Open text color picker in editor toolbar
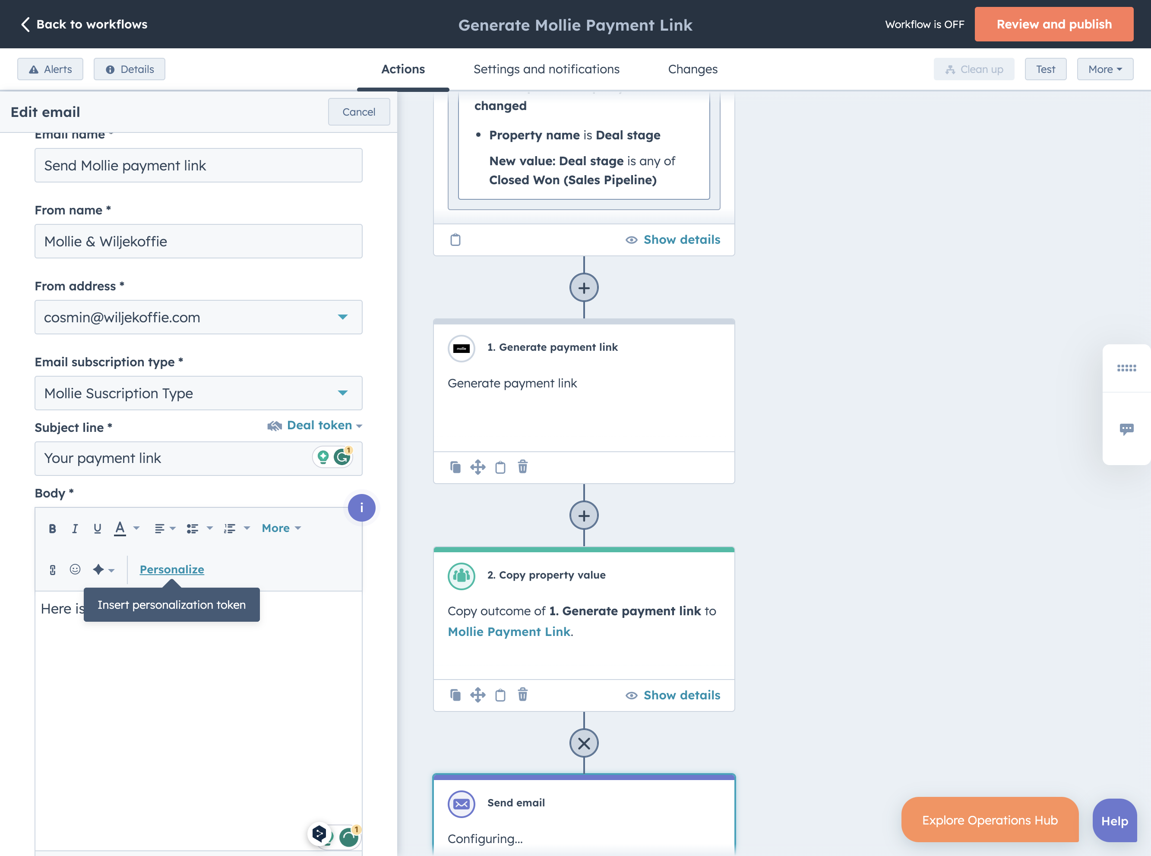 coord(126,529)
